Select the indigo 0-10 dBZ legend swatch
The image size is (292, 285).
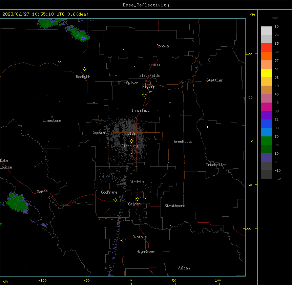tap(266, 158)
